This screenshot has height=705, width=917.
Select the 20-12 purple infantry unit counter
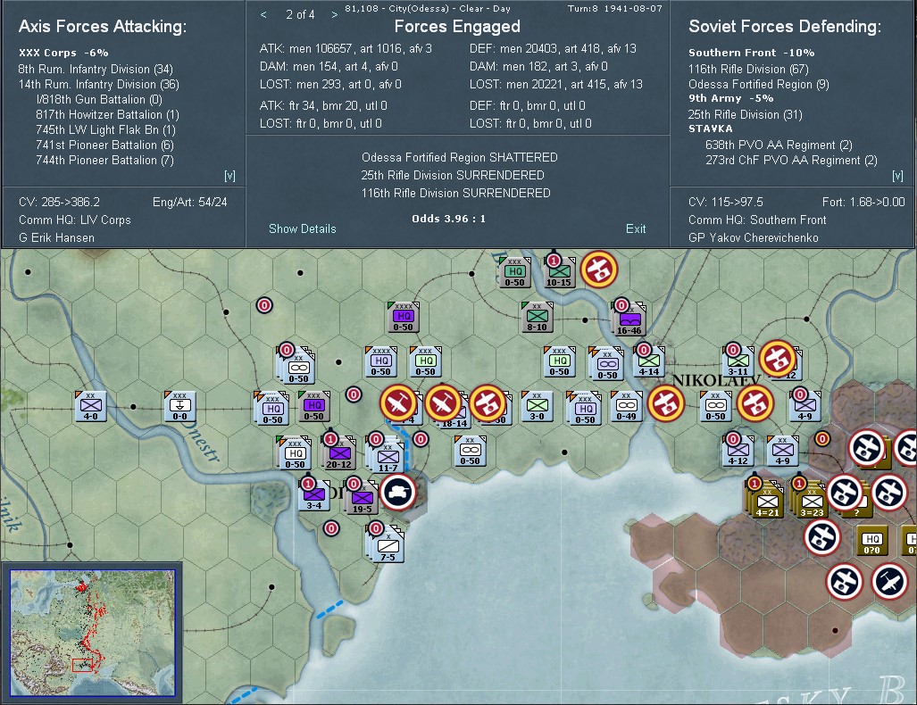(338, 453)
